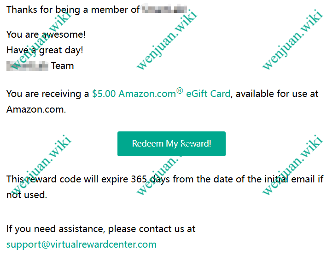Image resolution: width=327 pixels, height=255 pixels.
Task: Click the '365' in the expiry notice
Action: [139, 179]
